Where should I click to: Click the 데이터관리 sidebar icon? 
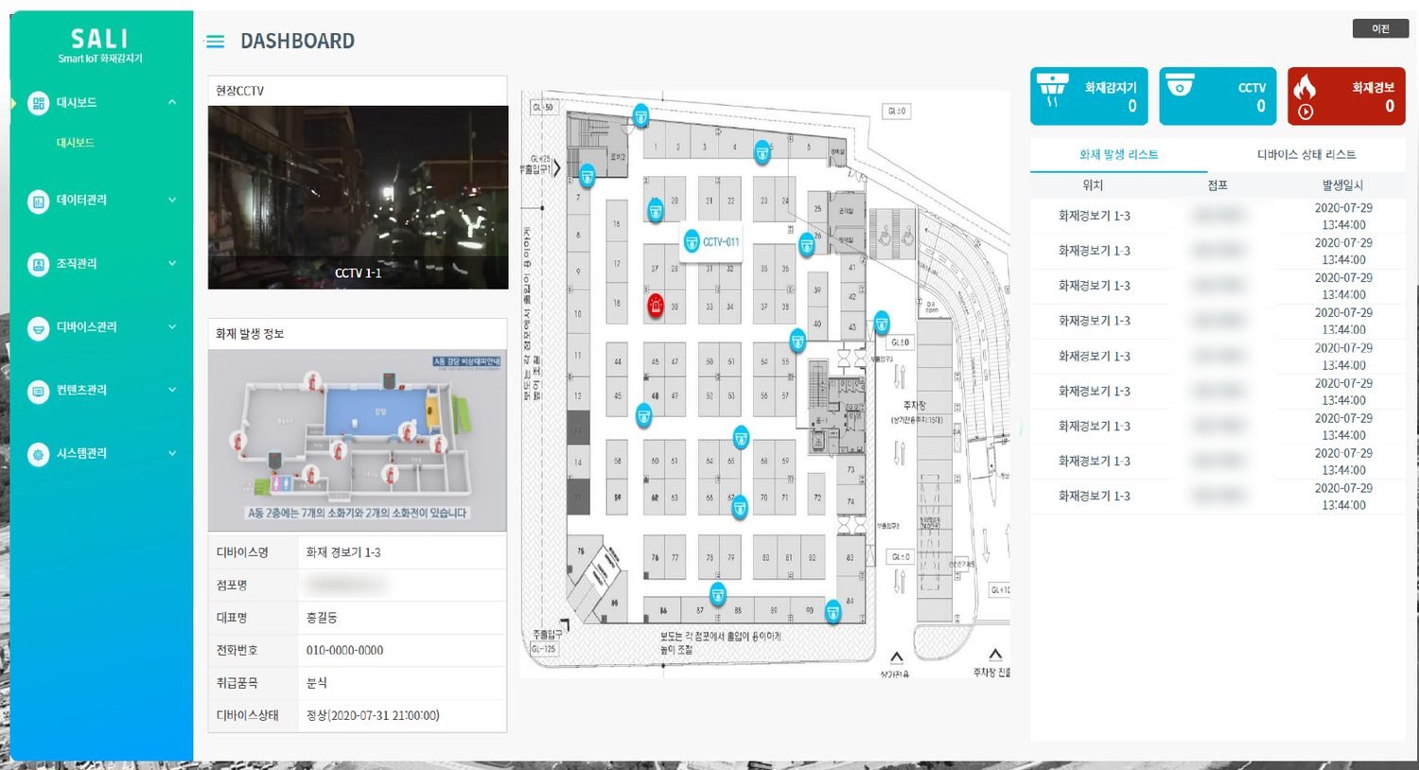coord(38,201)
